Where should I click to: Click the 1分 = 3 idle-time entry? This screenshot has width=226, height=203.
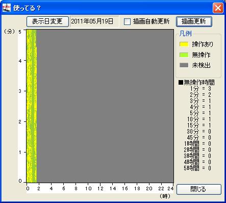pos(200,89)
